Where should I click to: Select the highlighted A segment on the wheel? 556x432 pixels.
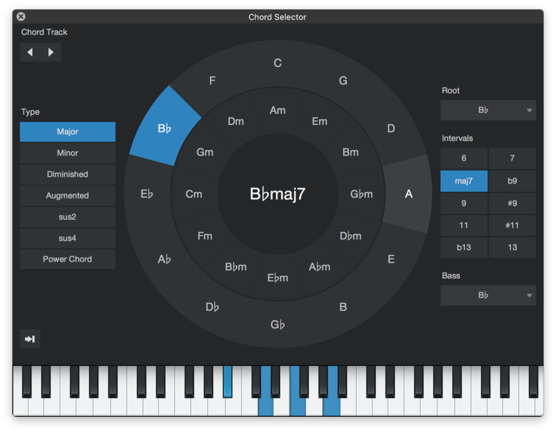coord(408,193)
